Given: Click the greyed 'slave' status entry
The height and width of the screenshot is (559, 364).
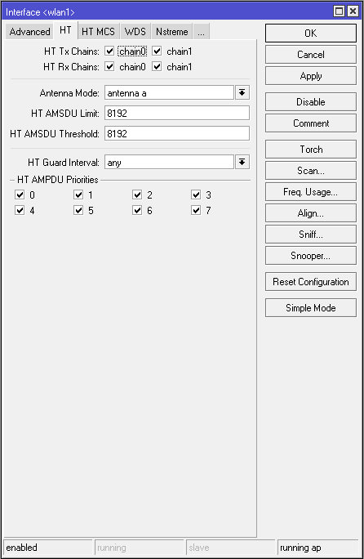Looking at the screenshot, I should pyautogui.click(x=230, y=548).
